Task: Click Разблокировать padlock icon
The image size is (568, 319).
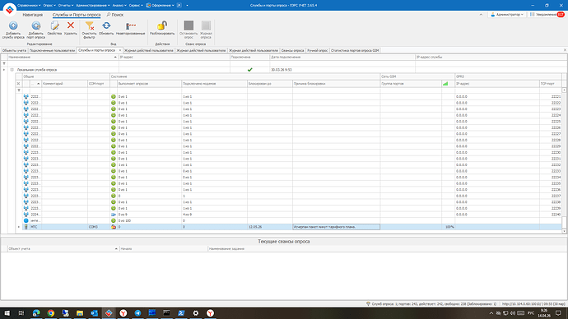Action: coord(162,25)
